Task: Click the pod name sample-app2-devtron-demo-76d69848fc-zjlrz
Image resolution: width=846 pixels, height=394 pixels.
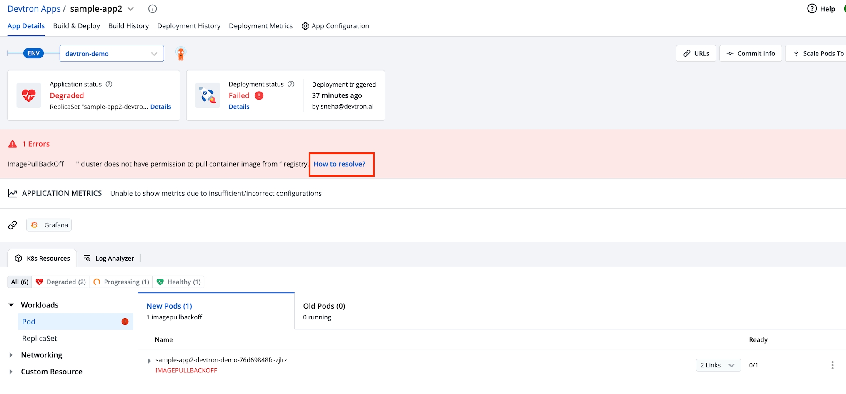Action: coord(221,360)
